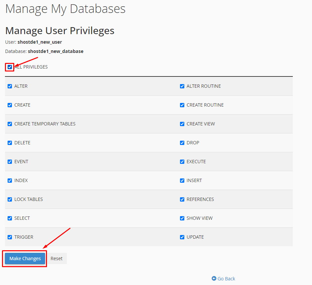This screenshot has height=285, width=312.
Task: Toggle the DELETE privilege checkbox
Action: click(10, 143)
